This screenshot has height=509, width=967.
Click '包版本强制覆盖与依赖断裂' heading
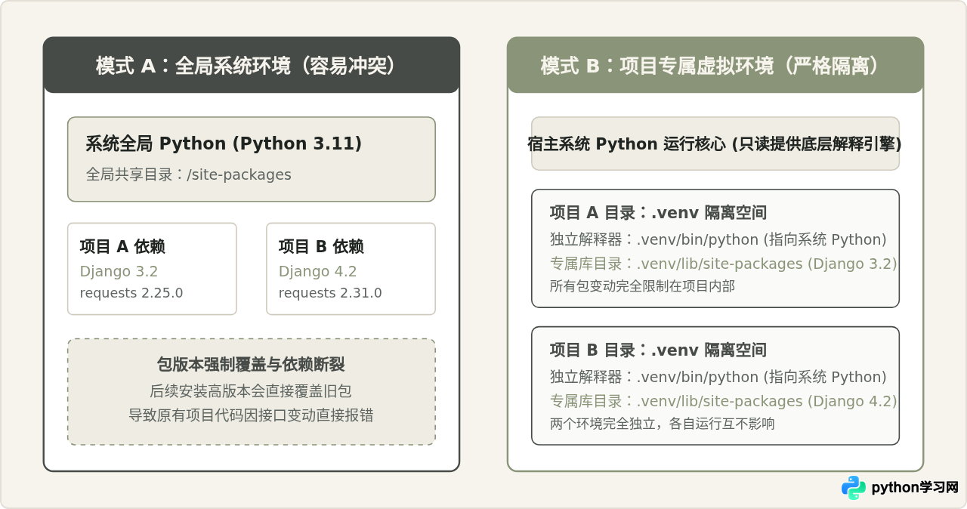pos(251,365)
